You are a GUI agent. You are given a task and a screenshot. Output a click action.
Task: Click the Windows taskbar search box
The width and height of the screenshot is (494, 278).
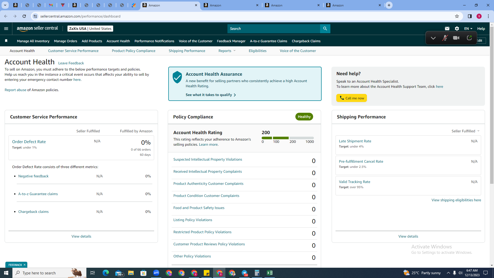coord(49,273)
